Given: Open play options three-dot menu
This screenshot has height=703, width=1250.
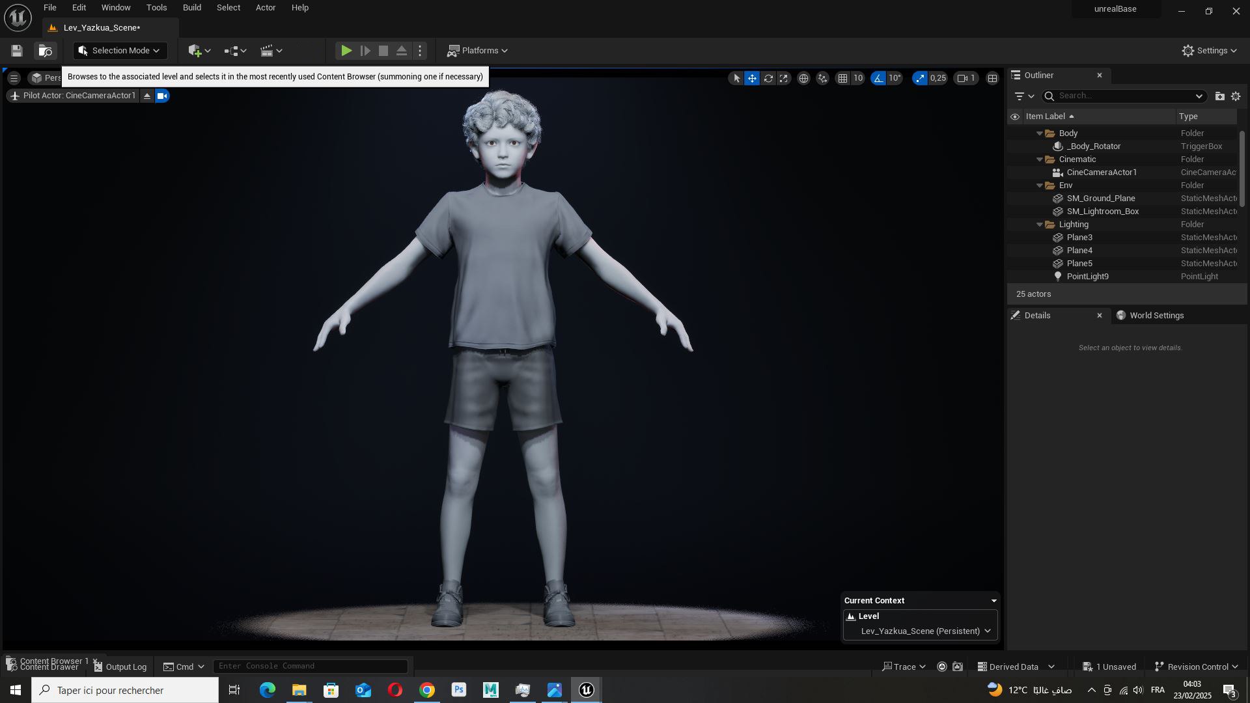Looking at the screenshot, I should point(420,51).
